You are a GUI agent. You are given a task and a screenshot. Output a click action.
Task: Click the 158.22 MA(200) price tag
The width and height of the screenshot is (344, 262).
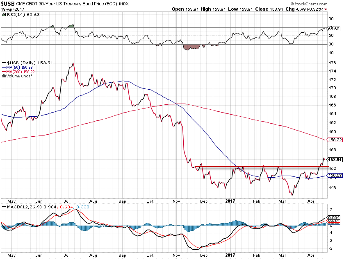335,140
